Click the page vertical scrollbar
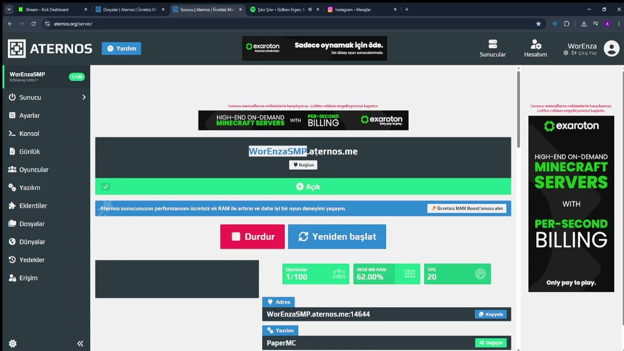Screen dimensions: 624x351 tap(518, 110)
